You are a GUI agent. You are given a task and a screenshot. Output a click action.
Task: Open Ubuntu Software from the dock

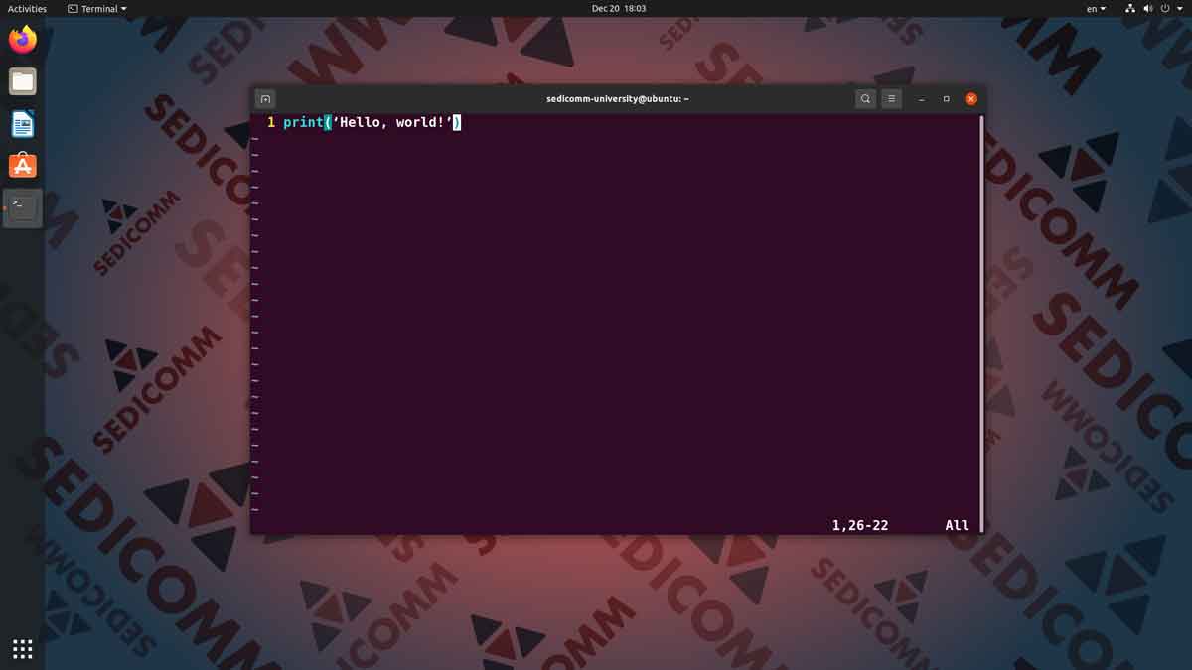22,165
